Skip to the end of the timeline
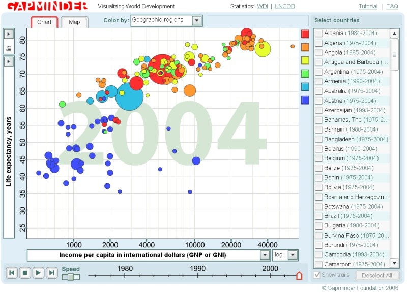This screenshot has width=407, height=293. (51, 273)
